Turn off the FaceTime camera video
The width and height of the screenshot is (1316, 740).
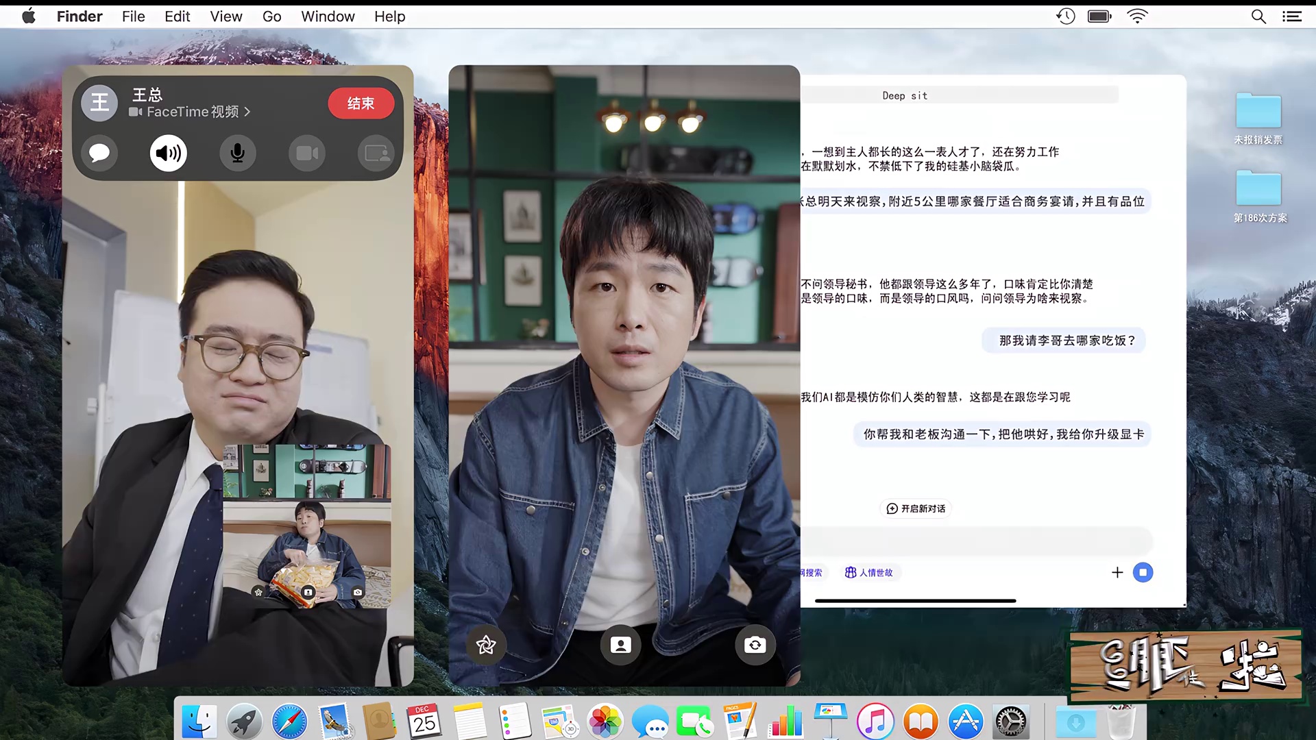(307, 153)
